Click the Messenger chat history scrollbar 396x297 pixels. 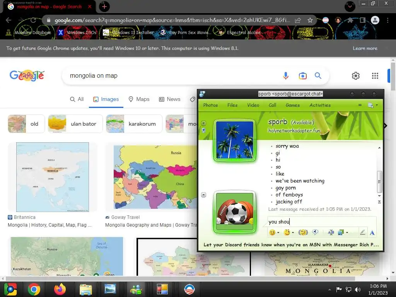coord(379,182)
